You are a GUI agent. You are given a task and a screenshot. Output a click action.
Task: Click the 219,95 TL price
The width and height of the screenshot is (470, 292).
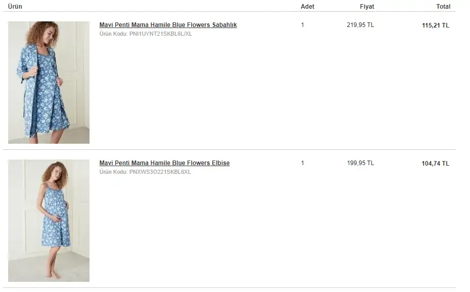[x=360, y=25]
